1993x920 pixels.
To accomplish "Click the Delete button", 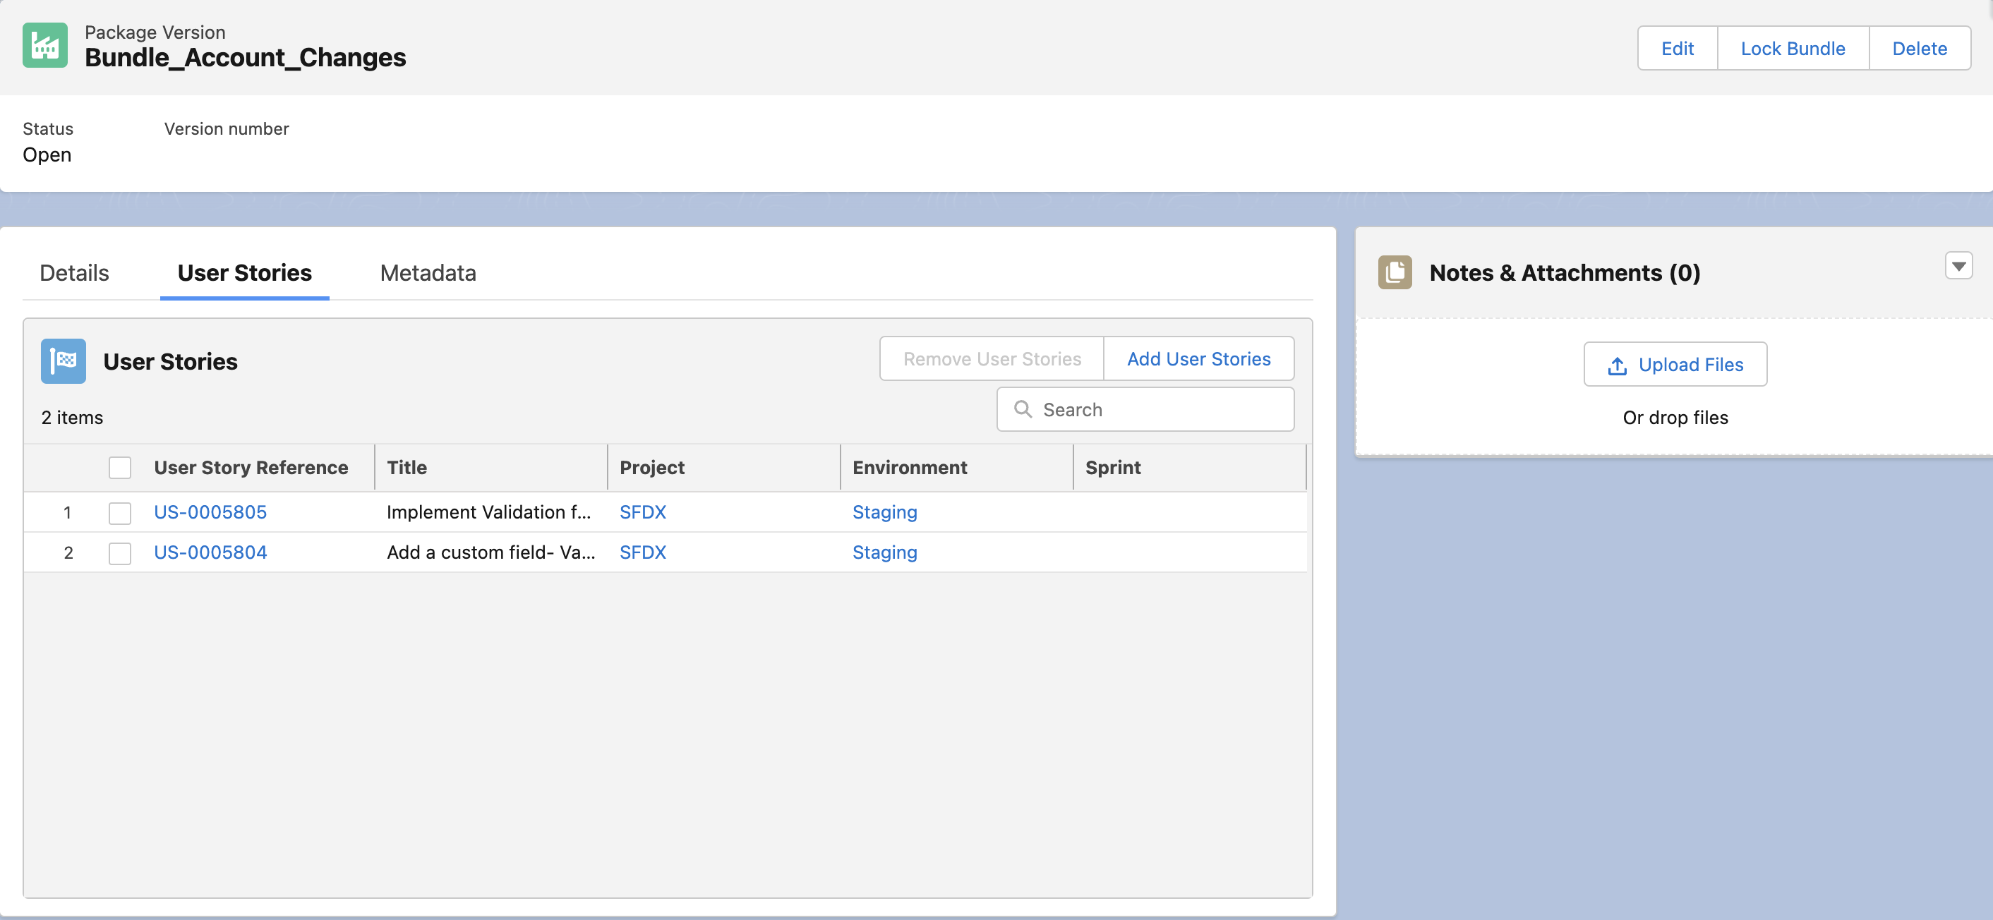I will coord(1920,48).
